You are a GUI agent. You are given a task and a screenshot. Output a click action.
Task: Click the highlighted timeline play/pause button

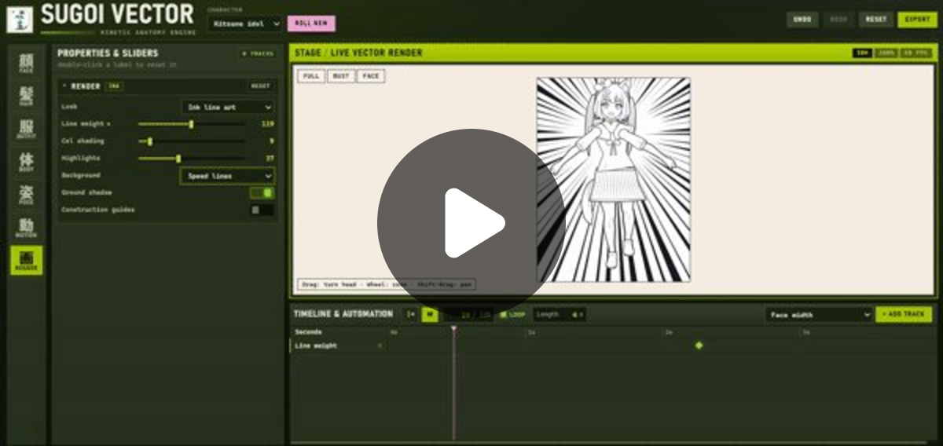coord(430,315)
